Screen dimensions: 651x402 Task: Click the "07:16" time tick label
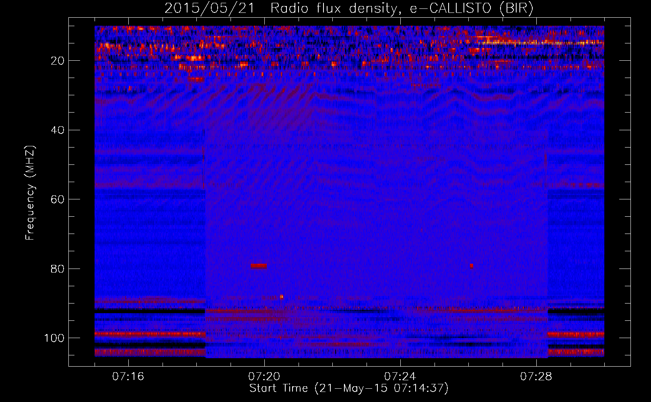coord(128,376)
